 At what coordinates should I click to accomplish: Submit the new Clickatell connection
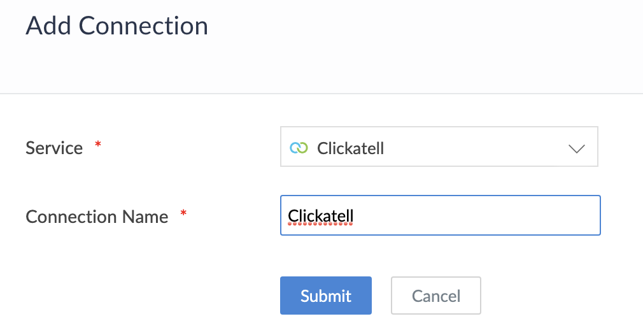(x=325, y=296)
